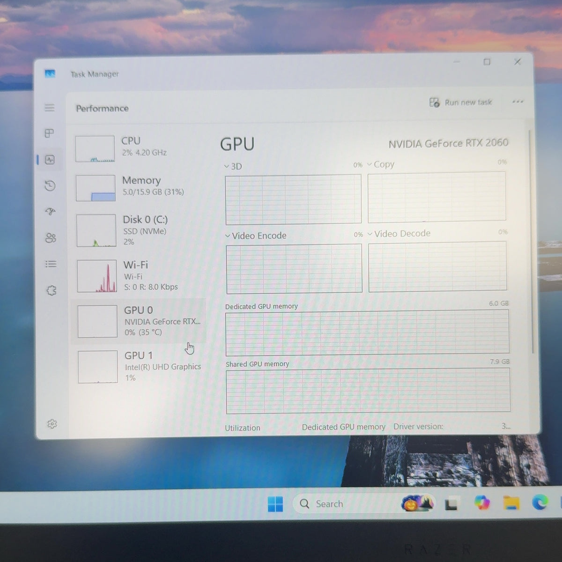Click the Wi-Fi throughput thumbnail graph
Screen dimensions: 562x562
point(97,276)
